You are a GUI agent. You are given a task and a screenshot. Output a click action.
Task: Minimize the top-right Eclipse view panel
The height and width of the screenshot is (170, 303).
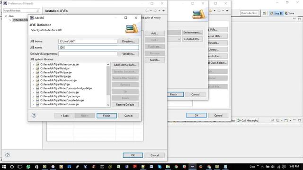294,19
